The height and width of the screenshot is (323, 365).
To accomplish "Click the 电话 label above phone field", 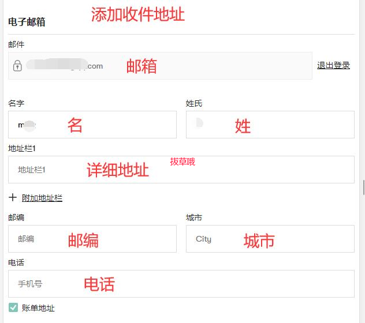I will point(16,262).
